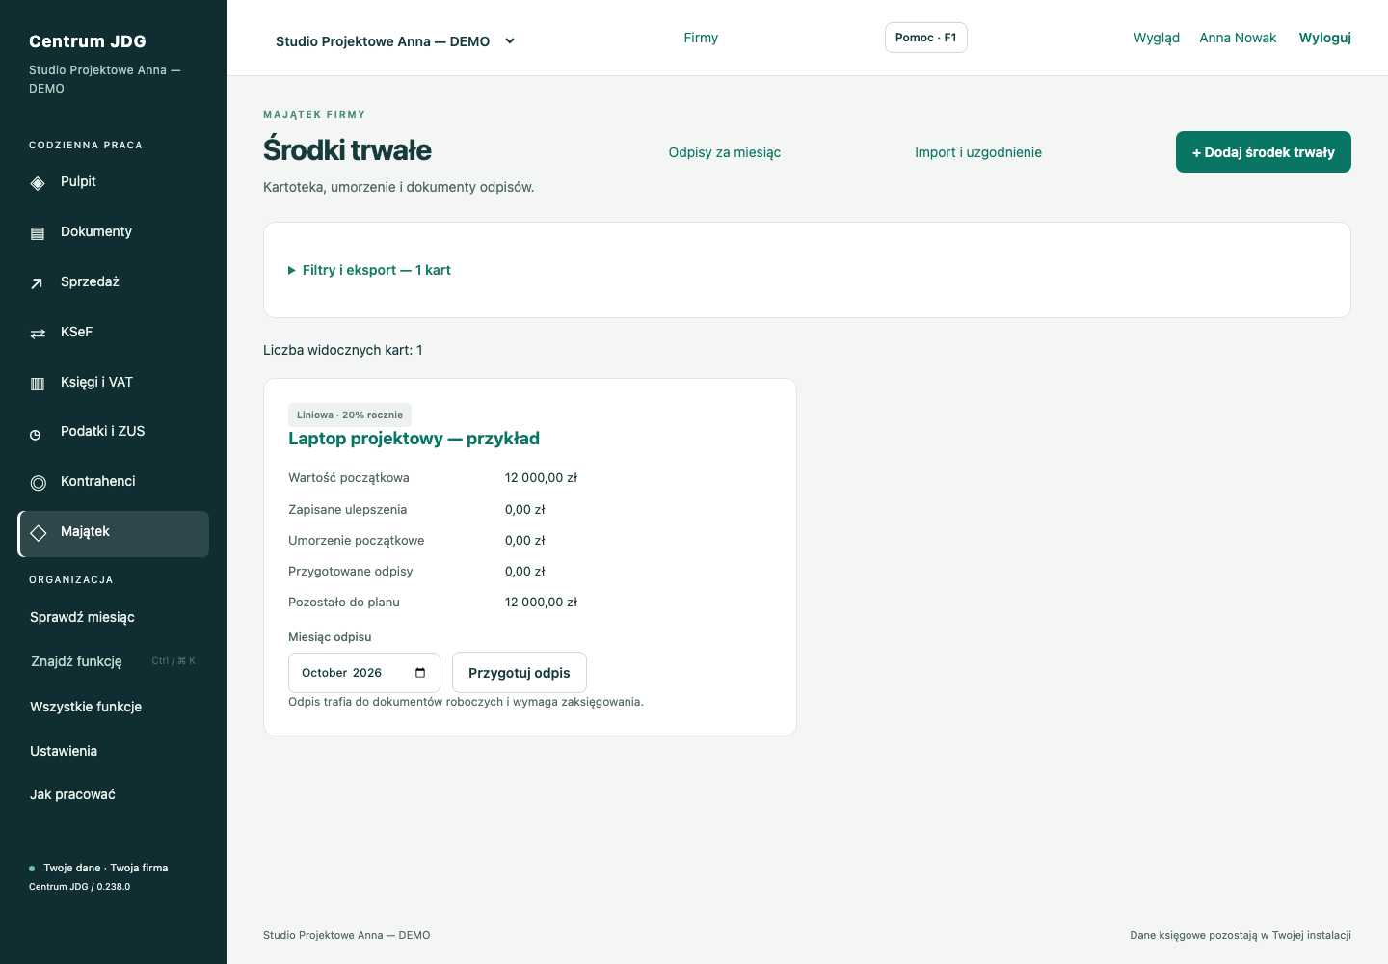Open Odpisy za miesiąc link
Image resolution: width=1388 pixels, height=964 pixels.
[725, 152]
